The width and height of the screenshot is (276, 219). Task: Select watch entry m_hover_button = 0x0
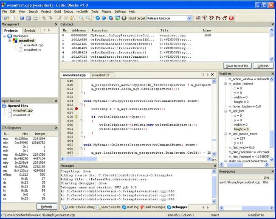245,107
